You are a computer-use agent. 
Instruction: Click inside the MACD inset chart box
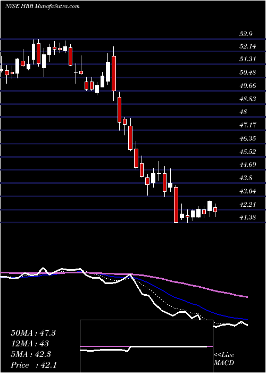pos(146,346)
